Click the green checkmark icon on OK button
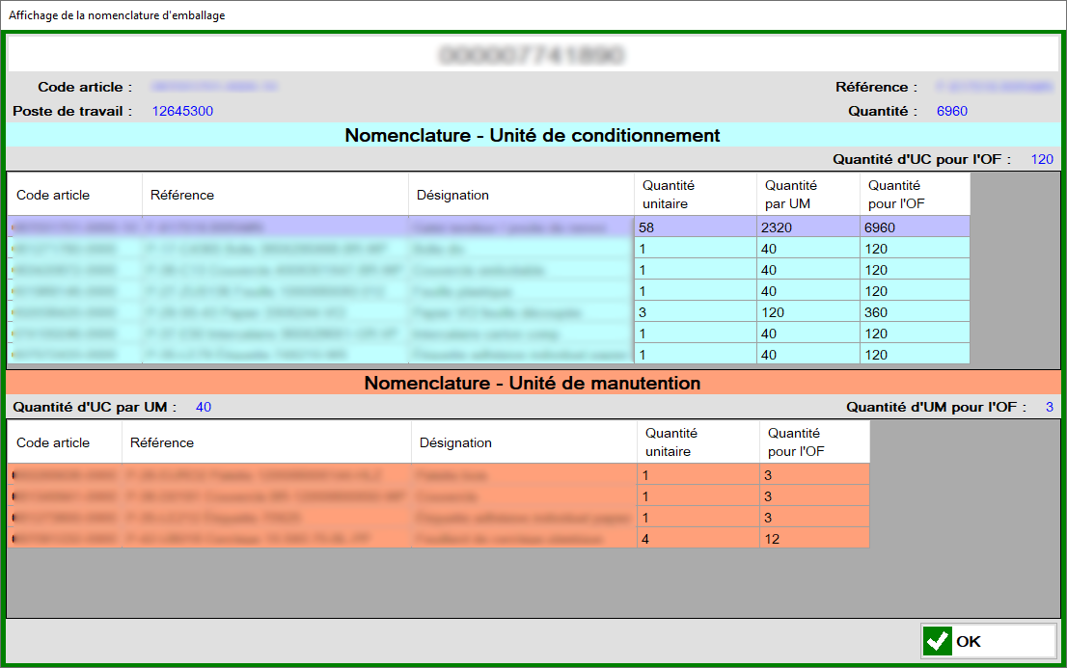The width and height of the screenshot is (1067, 668). coord(938,640)
